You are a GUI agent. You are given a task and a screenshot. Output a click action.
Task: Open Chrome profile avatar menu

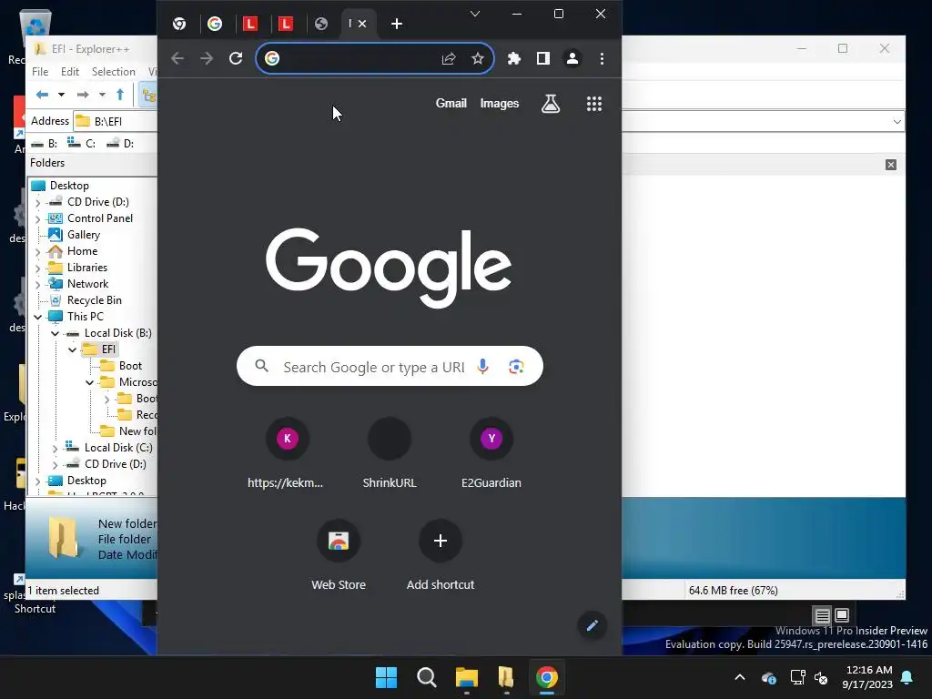pos(572,58)
